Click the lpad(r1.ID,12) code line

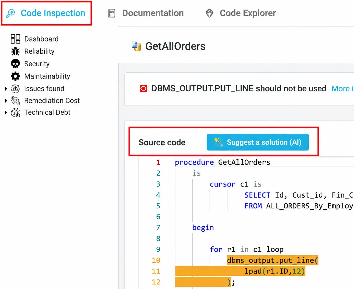point(275,271)
